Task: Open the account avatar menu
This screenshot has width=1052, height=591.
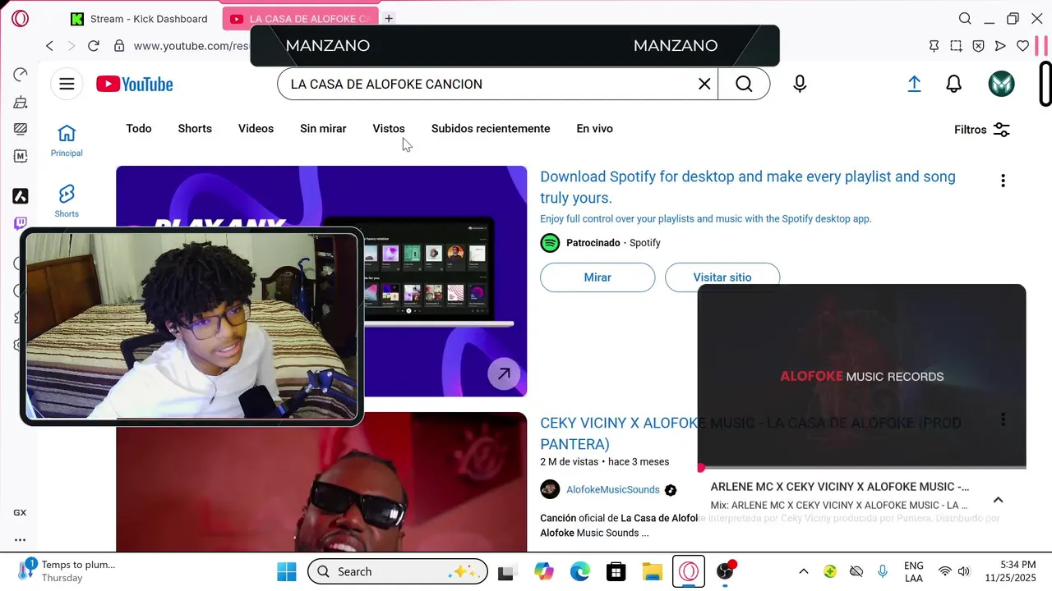Action: (1001, 84)
